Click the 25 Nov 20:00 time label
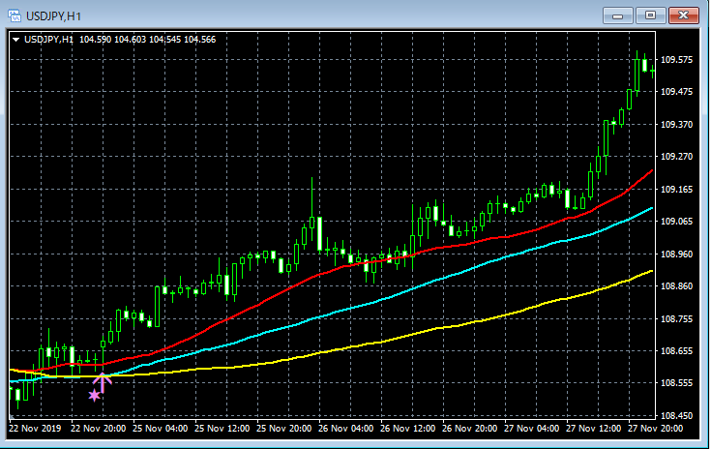The image size is (711, 449). pyautogui.click(x=283, y=429)
